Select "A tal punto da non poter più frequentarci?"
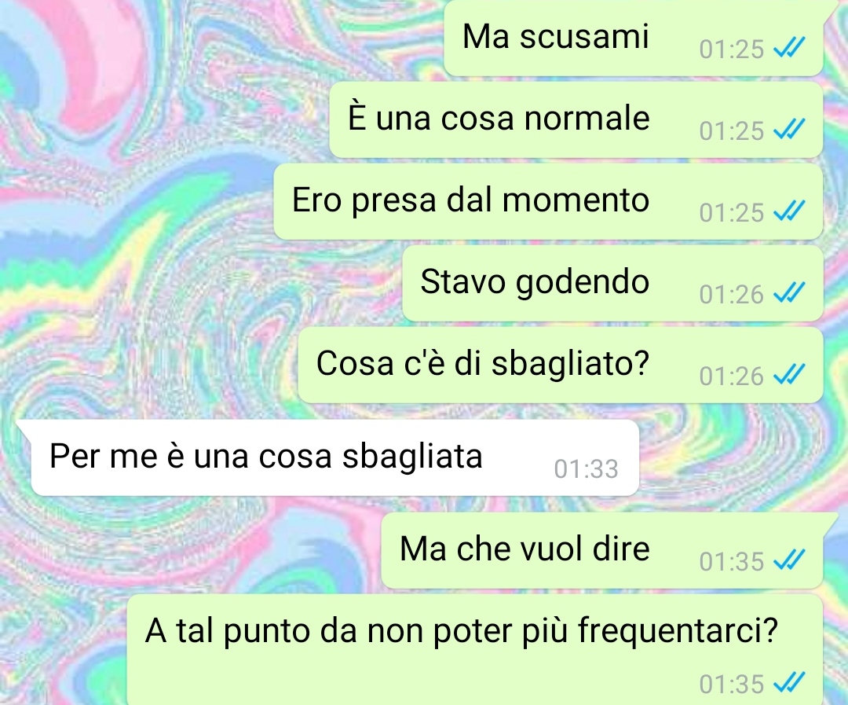The width and height of the screenshot is (848, 705). coord(475,650)
